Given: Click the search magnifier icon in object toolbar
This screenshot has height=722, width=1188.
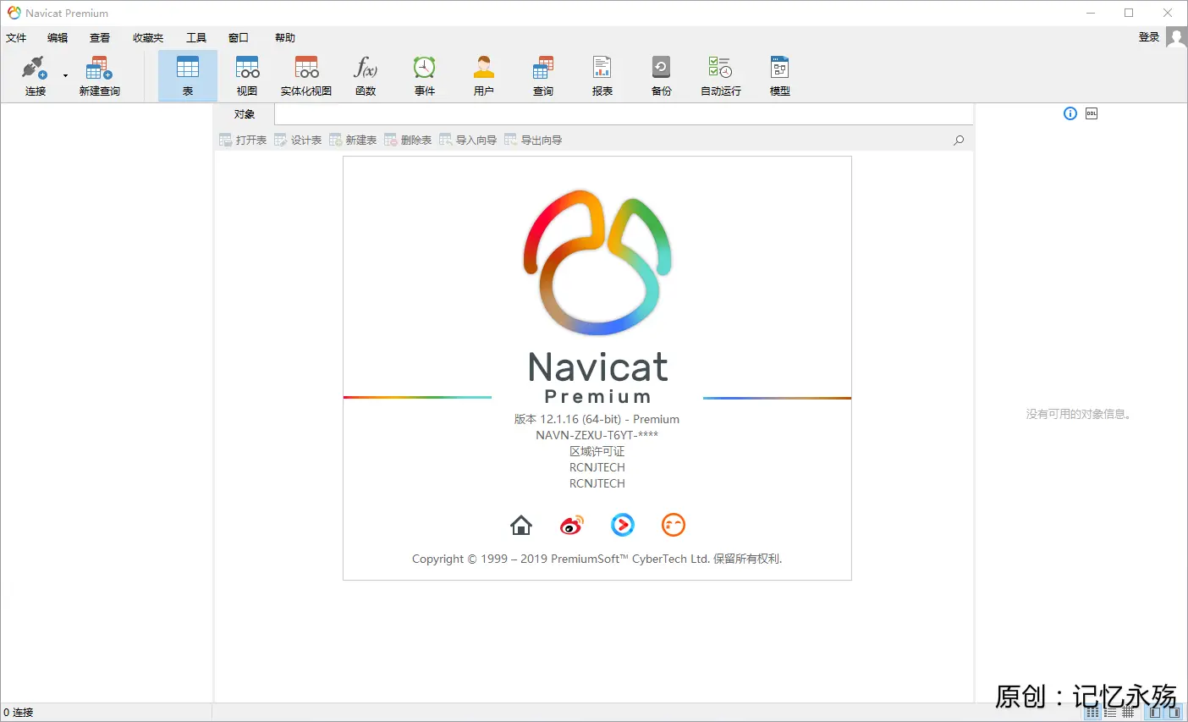Looking at the screenshot, I should [x=959, y=140].
